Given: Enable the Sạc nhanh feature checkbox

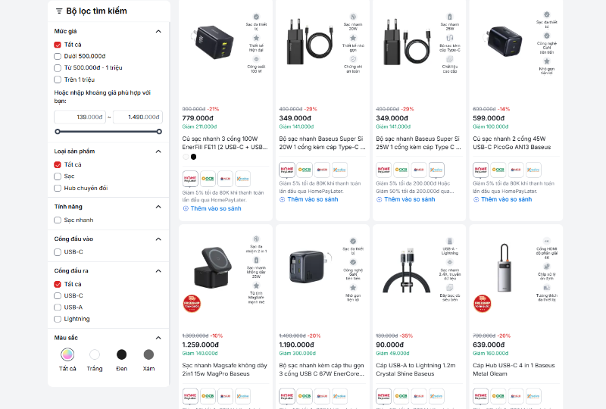Looking at the screenshot, I should point(58,220).
